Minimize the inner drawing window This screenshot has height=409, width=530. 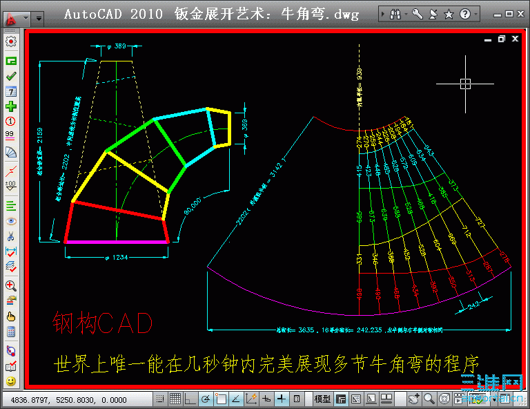coord(488,39)
